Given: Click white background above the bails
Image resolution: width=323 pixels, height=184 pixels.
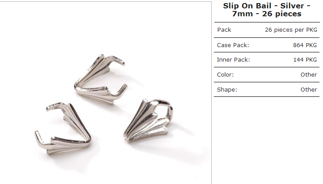Looking at the screenshot, I should coord(106,27).
